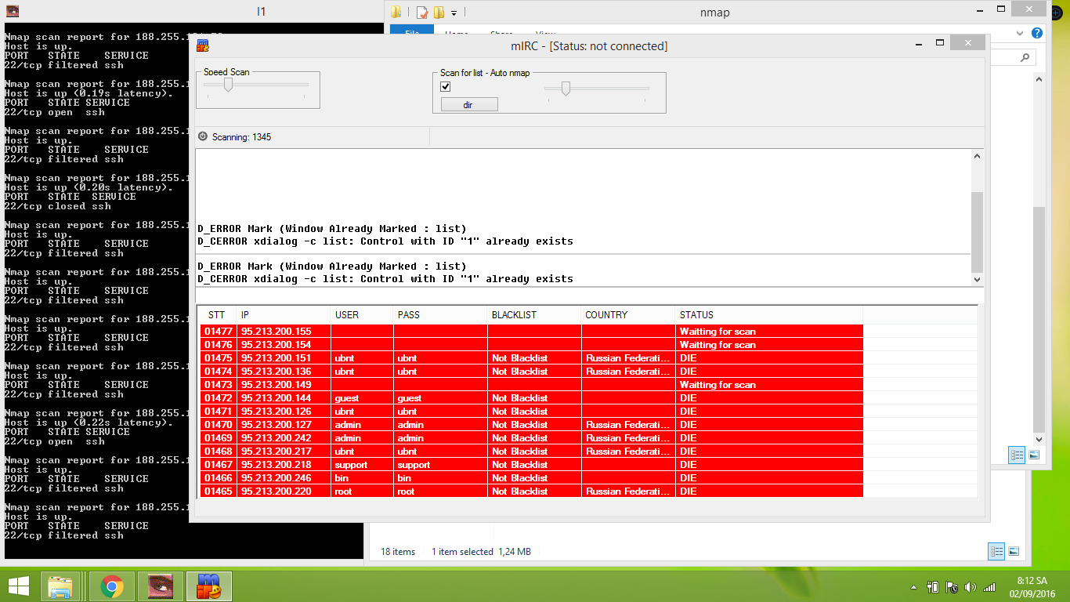The height and width of the screenshot is (602, 1070).
Task: Sort by the USER column header
Action: coord(362,315)
